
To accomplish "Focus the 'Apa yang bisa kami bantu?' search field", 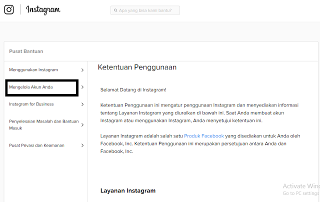I will click(x=145, y=10).
